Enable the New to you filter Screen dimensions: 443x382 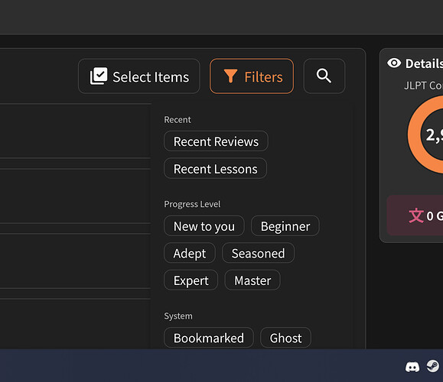point(204,225)
